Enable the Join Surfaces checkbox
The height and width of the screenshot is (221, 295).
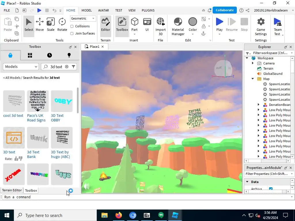[x=72, y=33]
